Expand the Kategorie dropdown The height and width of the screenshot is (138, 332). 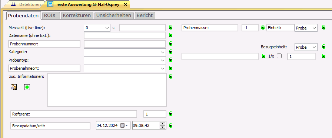[163, 52]
